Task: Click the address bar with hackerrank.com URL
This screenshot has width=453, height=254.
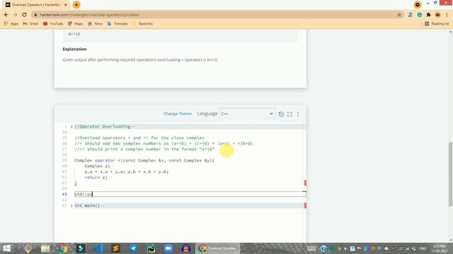Action: click(x=214, y=15)
